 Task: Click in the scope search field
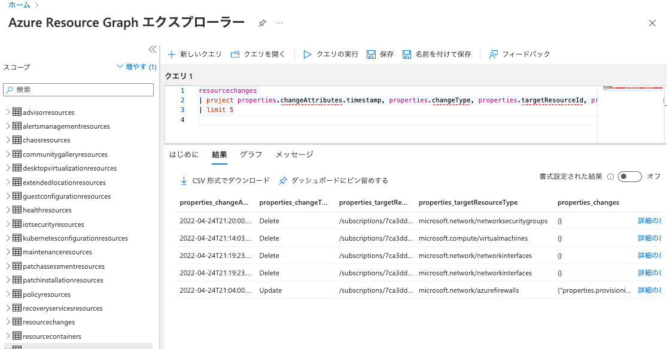78,90
